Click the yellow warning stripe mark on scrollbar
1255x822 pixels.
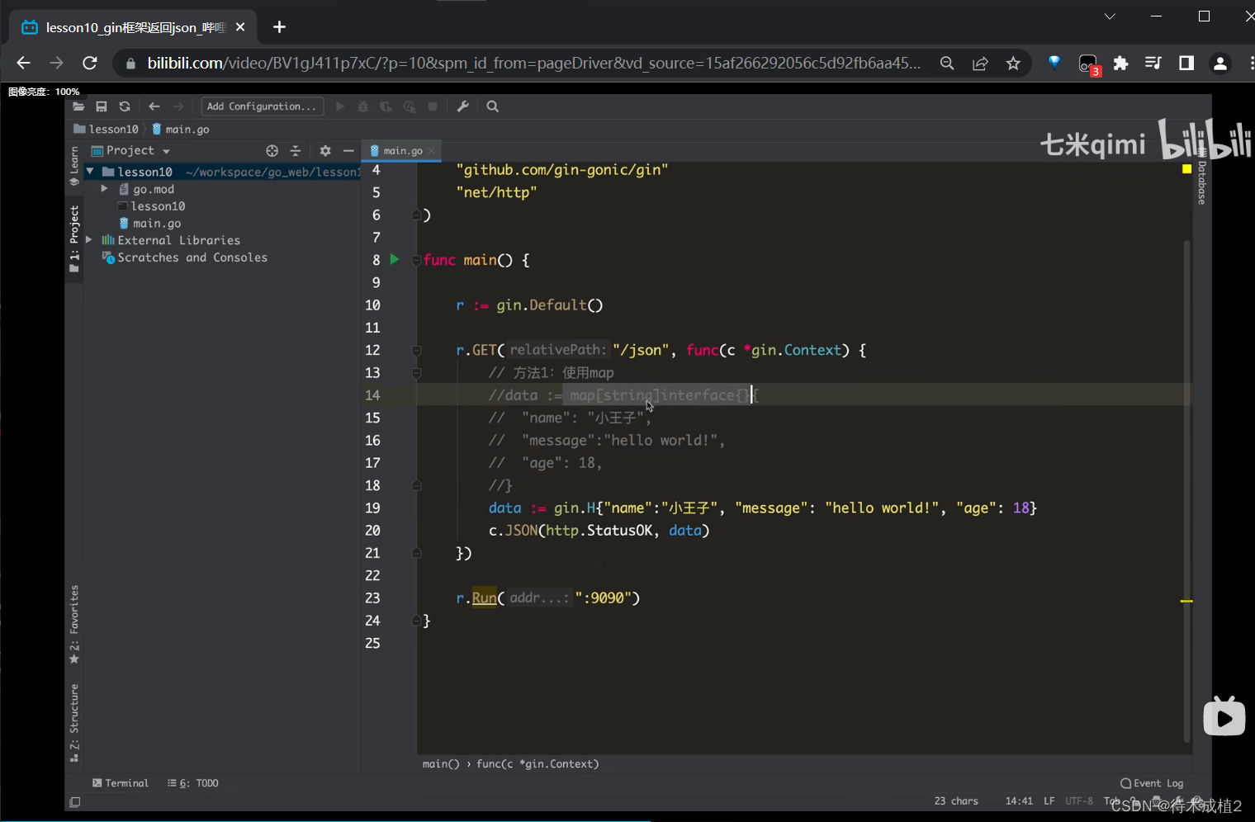[1186, 601]
